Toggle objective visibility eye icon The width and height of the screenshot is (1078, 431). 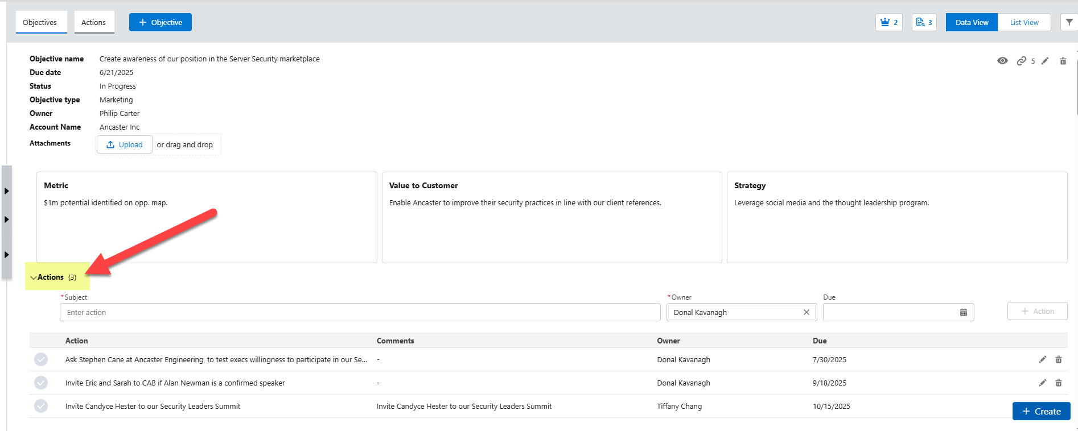(x=1002, y=61)
